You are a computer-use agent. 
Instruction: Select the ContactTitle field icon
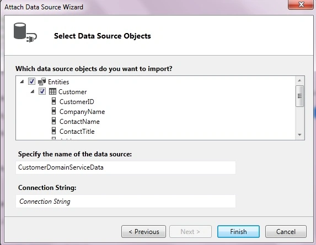click(x=53, y=130)
